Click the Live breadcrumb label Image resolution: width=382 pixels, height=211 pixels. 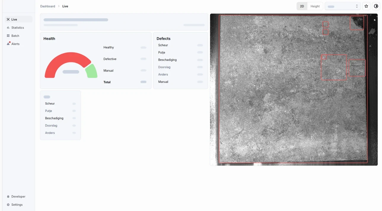(x=65, y=6)
